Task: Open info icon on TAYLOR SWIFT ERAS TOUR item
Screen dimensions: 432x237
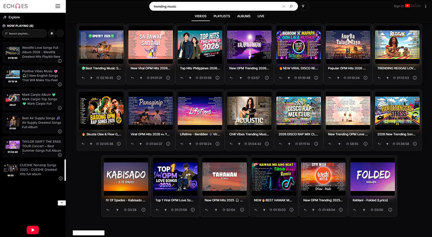Action: [59, 155]
